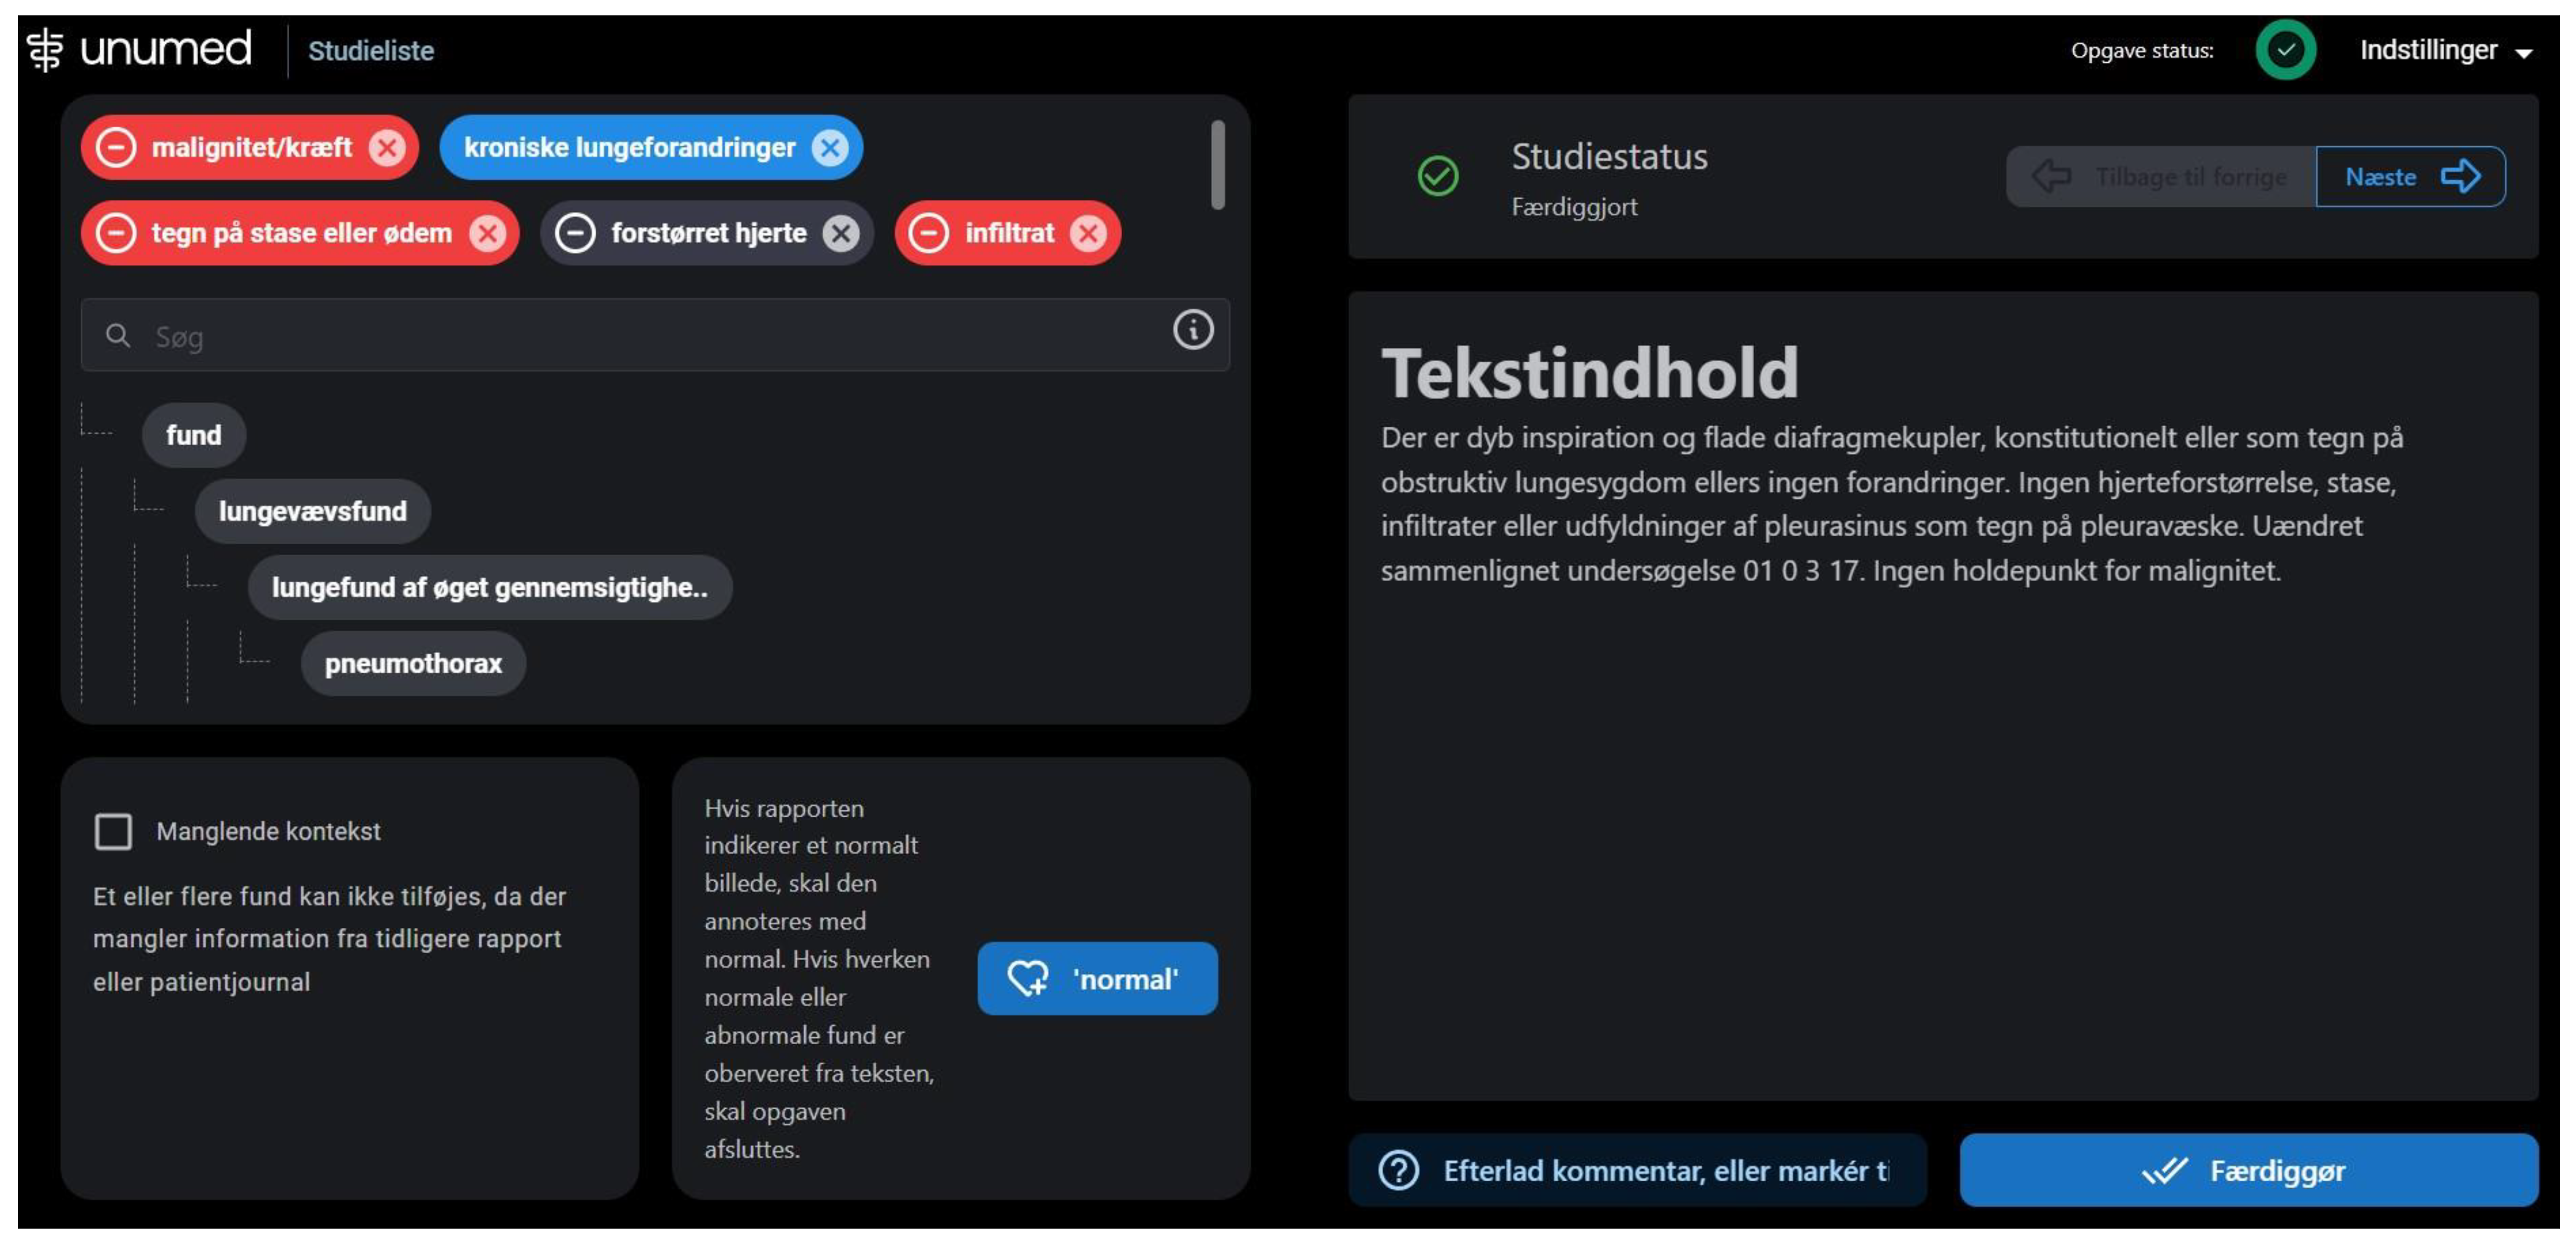Click the question mark comment icon
2576x1244 pixels.
(x=1398, y=1170)
